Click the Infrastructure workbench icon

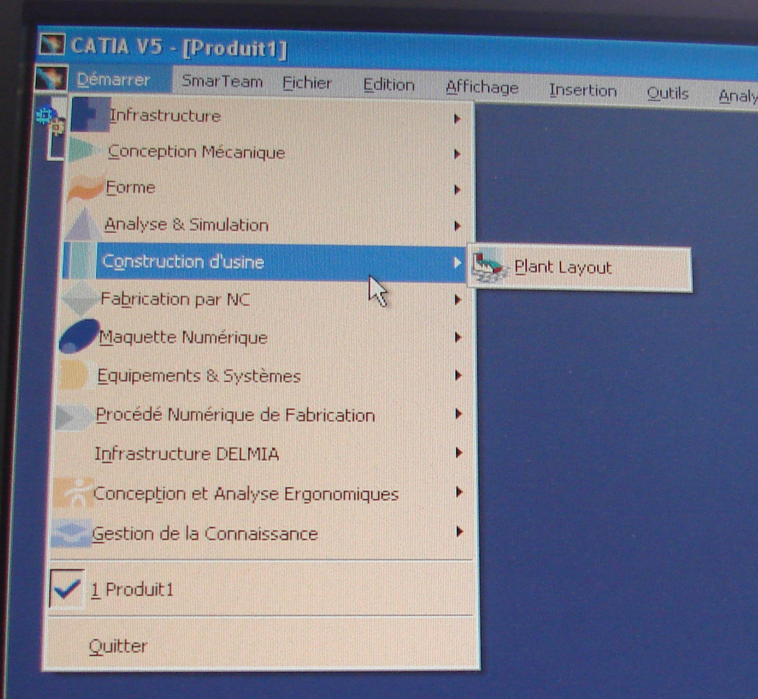tap(89, 114)
